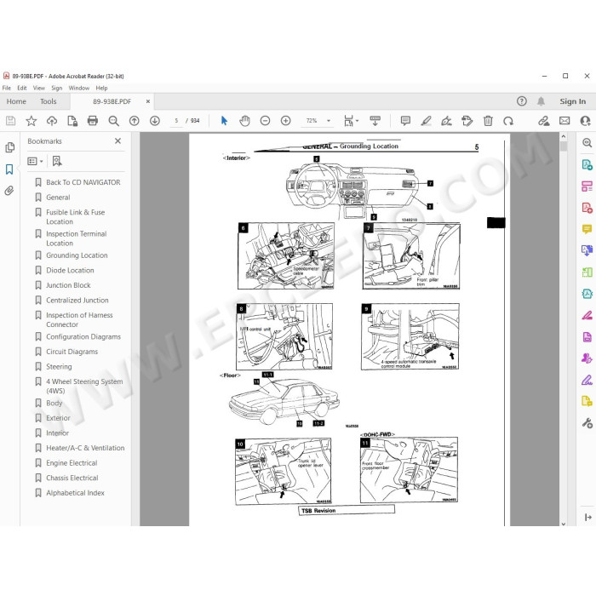Open the Help menu
The image size is (596, 596).
point(101,88)
